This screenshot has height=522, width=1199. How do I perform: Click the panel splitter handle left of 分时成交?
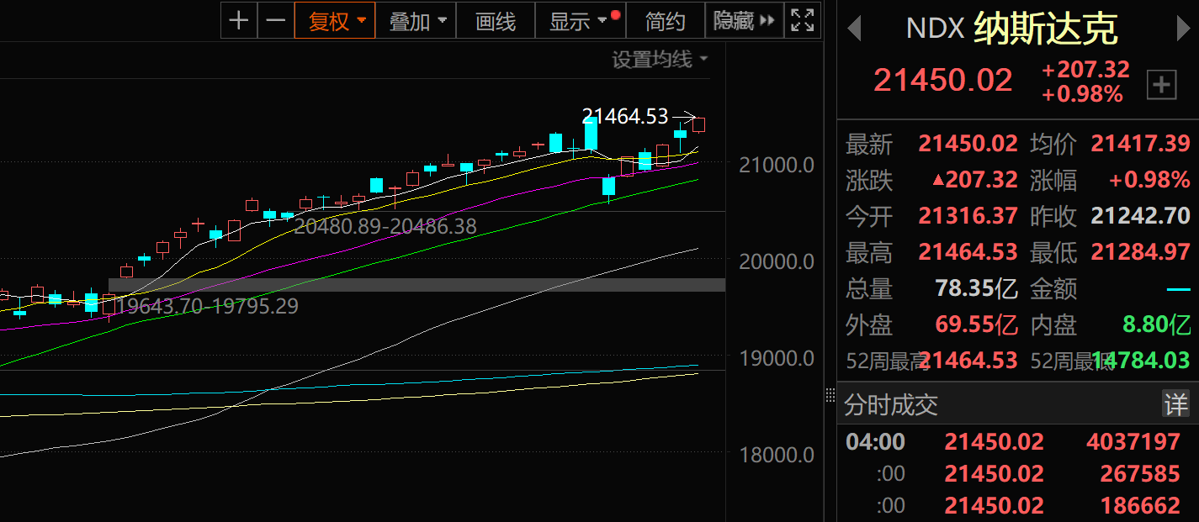[x=830, y=394]
